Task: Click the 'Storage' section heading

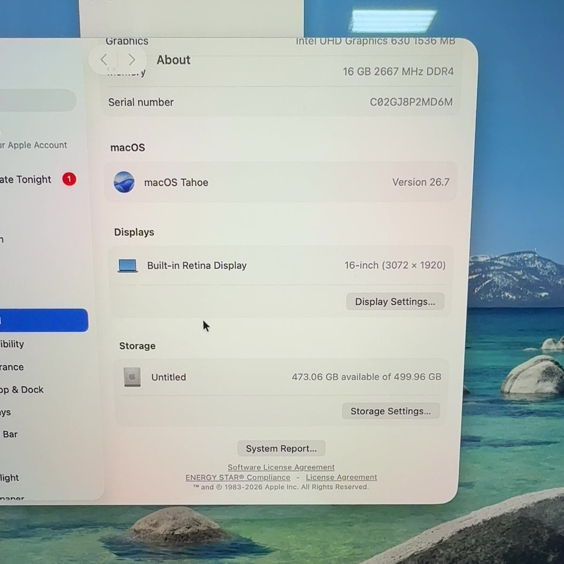Action: point(137,346)
